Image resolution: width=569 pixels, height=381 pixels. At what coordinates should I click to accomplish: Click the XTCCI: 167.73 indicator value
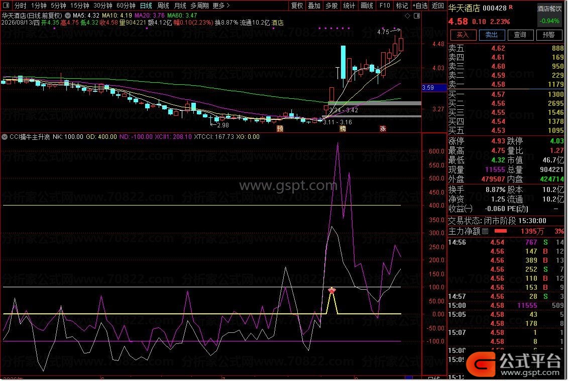click(214, 137)
